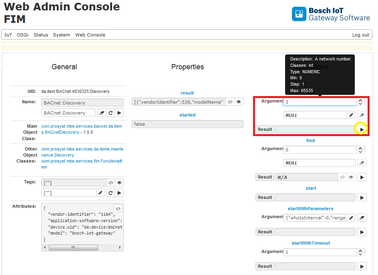378x275 pixels.
Task: Toggle code view in Attributes box
Action: coord(118,208)
